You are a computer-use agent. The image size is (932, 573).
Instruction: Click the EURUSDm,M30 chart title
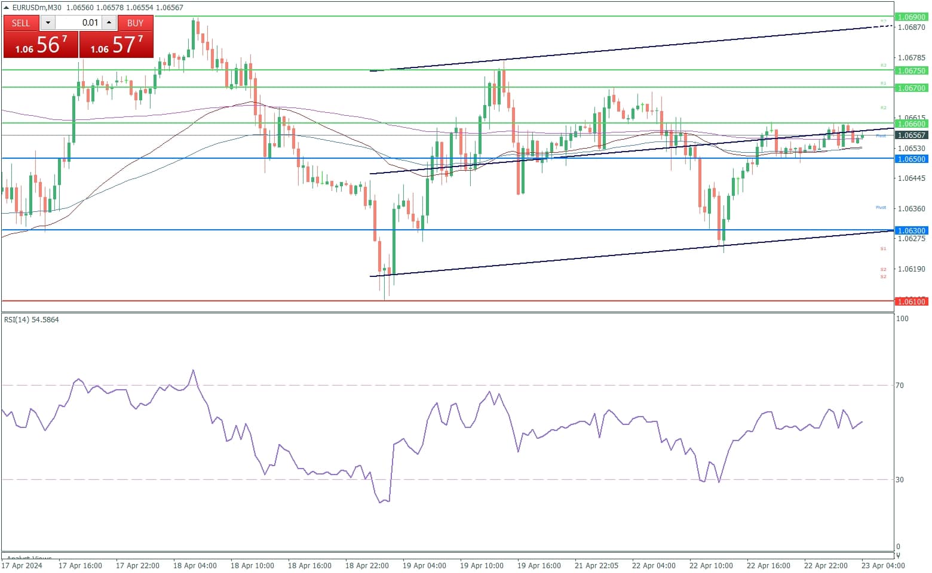pyautogui.click(x=37, y=8)
